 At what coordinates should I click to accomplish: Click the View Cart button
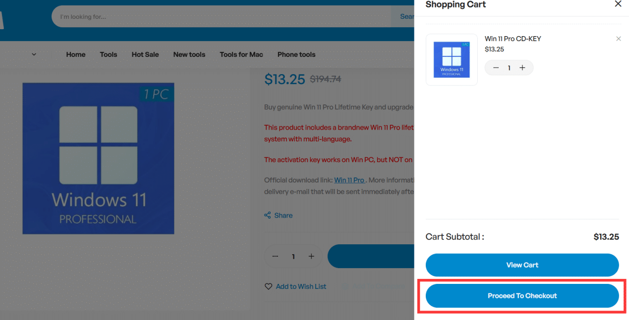(522, 265)
